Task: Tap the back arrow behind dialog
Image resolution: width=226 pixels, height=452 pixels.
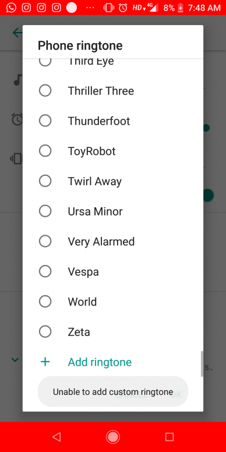Action: coord(17,33)
